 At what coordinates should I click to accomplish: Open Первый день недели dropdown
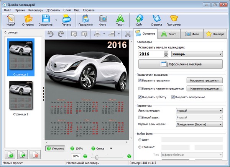199,124
